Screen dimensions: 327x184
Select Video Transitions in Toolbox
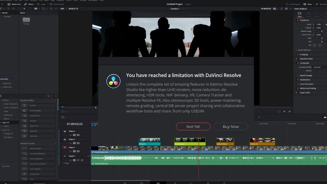[11, 104]
